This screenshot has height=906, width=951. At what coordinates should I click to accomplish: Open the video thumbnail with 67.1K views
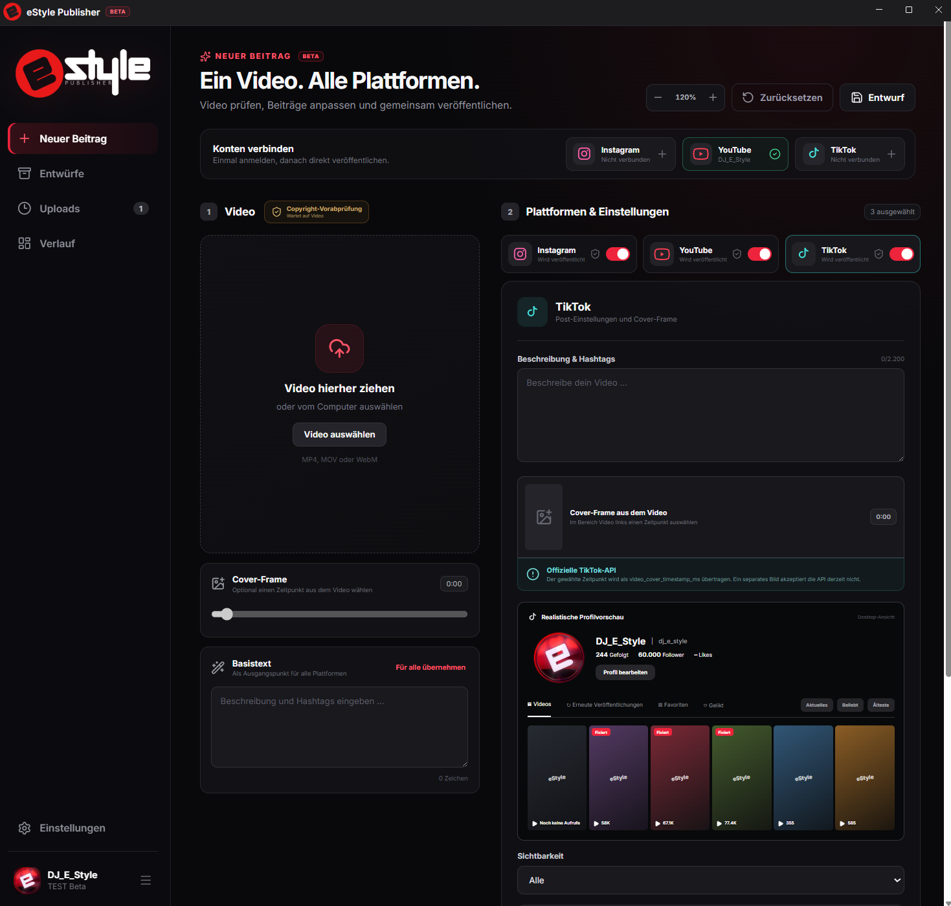point(680,778)
